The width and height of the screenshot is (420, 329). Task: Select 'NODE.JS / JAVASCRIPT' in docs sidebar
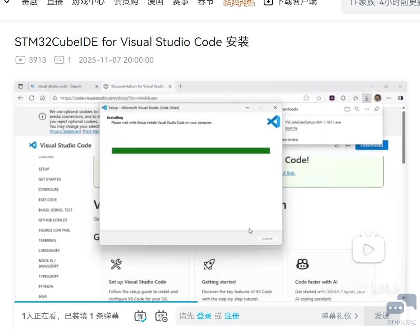pyautogui.click(x=49, y=263)
